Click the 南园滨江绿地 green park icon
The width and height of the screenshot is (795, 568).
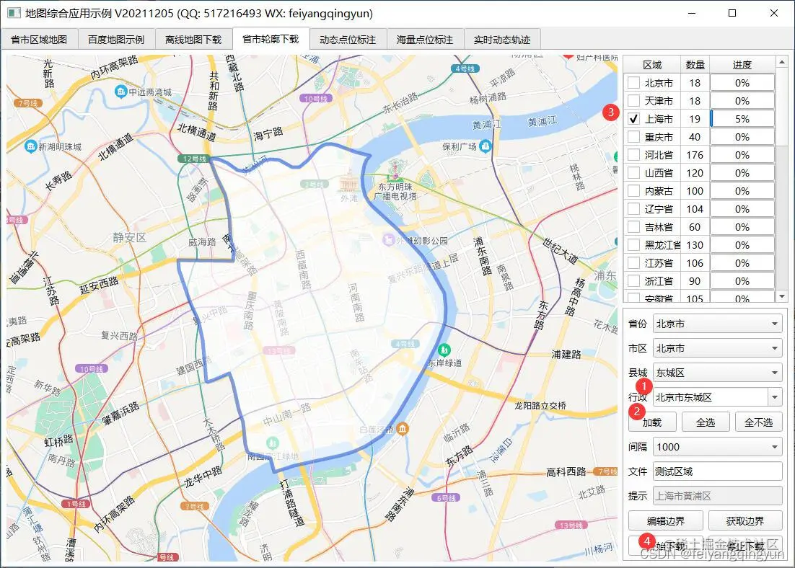click(272, 443)
